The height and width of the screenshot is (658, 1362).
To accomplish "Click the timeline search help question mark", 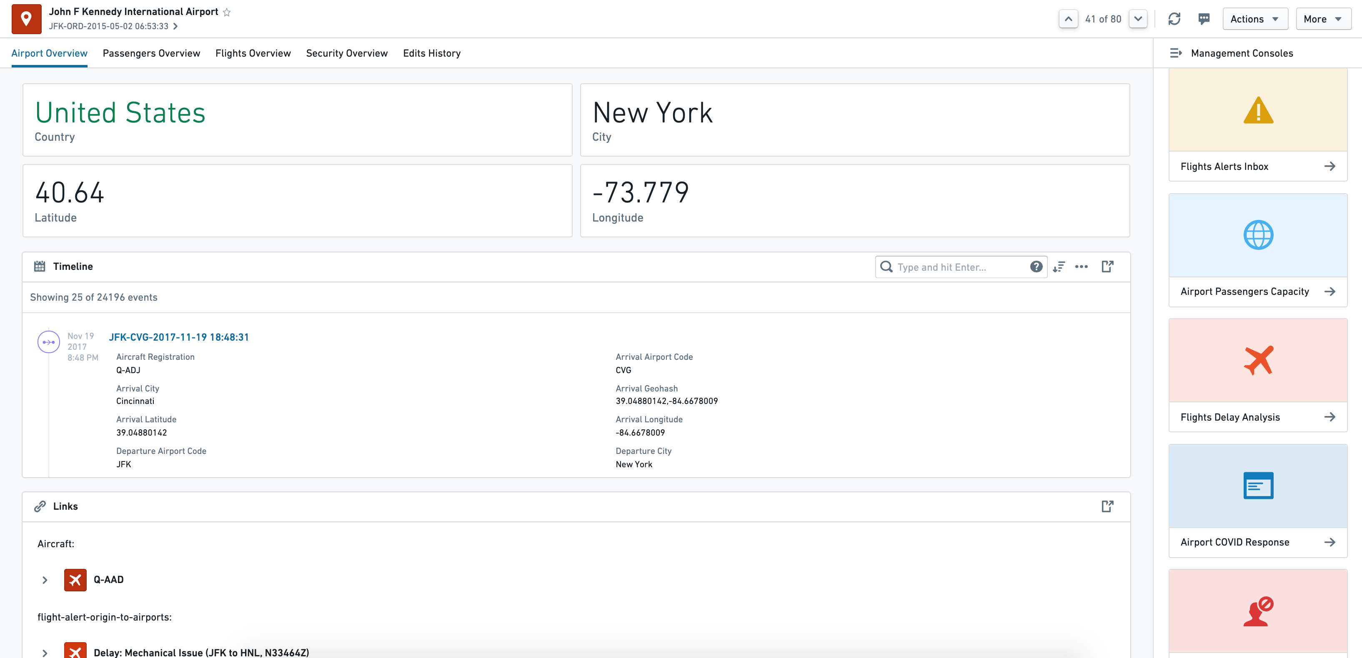I will click(1036, 267).
